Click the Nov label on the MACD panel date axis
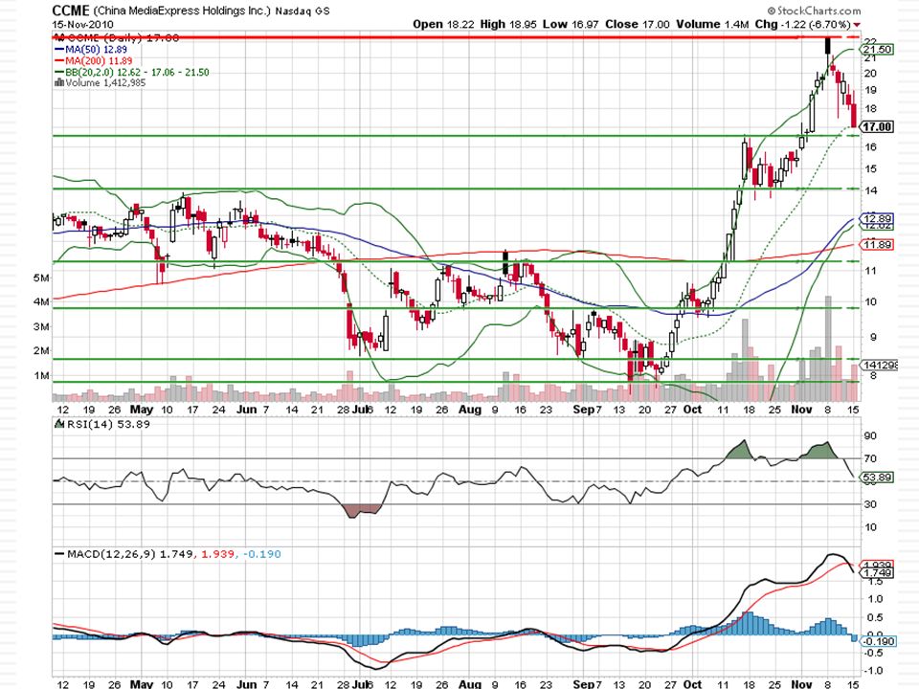The height and width of the screenshot is (689, 919). [802, 683]
